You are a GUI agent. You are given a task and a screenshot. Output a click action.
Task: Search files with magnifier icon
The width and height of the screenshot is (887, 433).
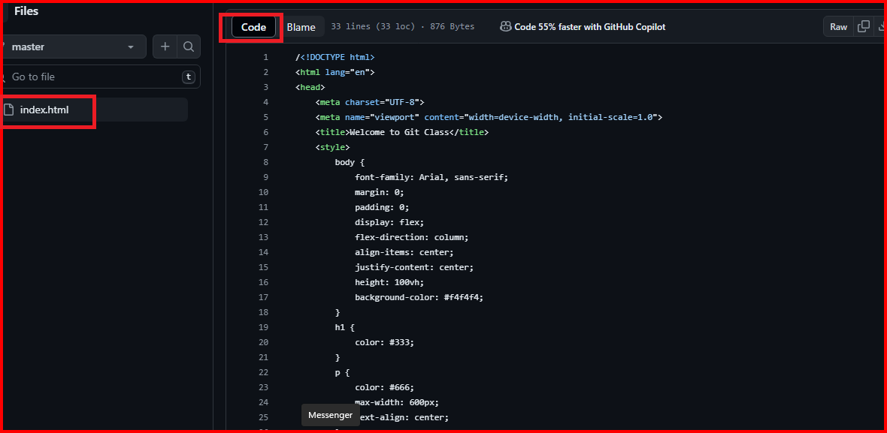click(189, 47)
